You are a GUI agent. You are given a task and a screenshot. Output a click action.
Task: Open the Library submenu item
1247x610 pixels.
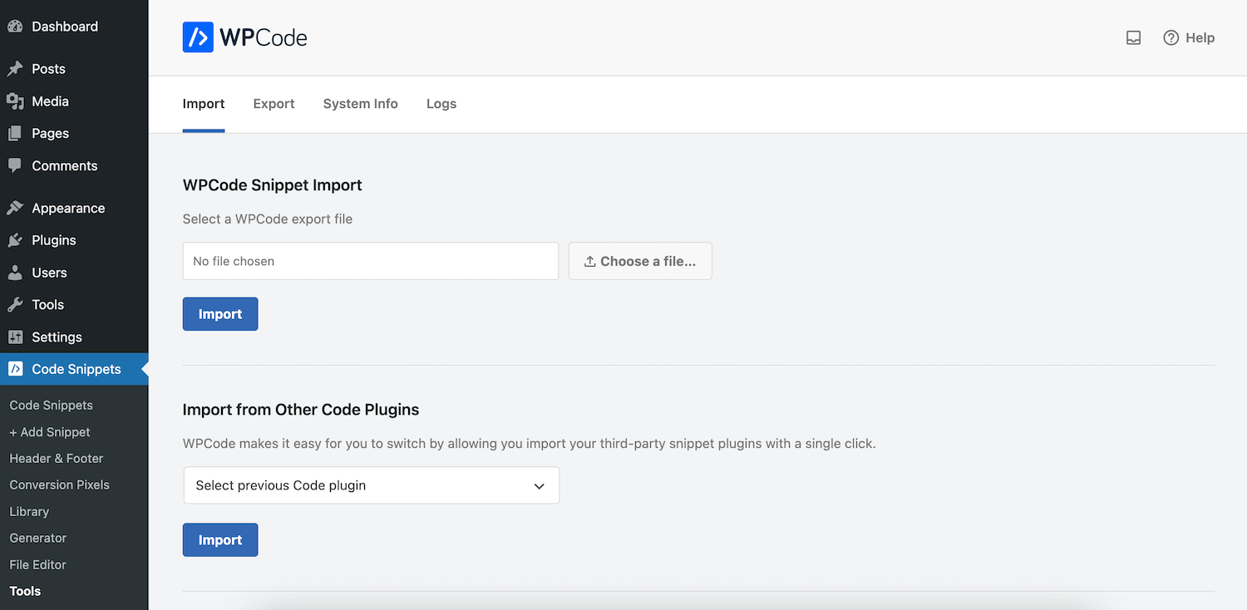pyautogui.click(x=29, y=512)
